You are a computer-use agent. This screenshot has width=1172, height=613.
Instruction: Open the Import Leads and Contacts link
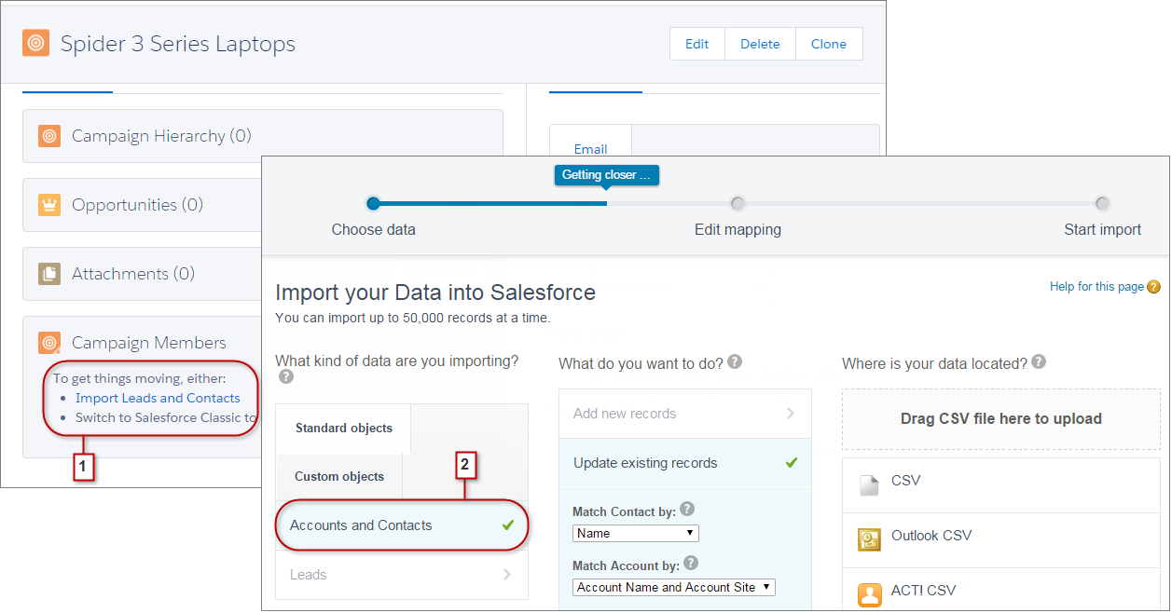coord(158,398)
